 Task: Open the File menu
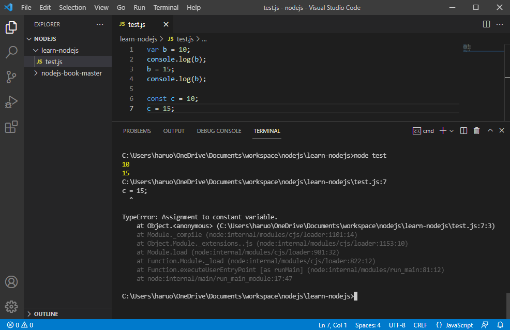tap(26, 7)
